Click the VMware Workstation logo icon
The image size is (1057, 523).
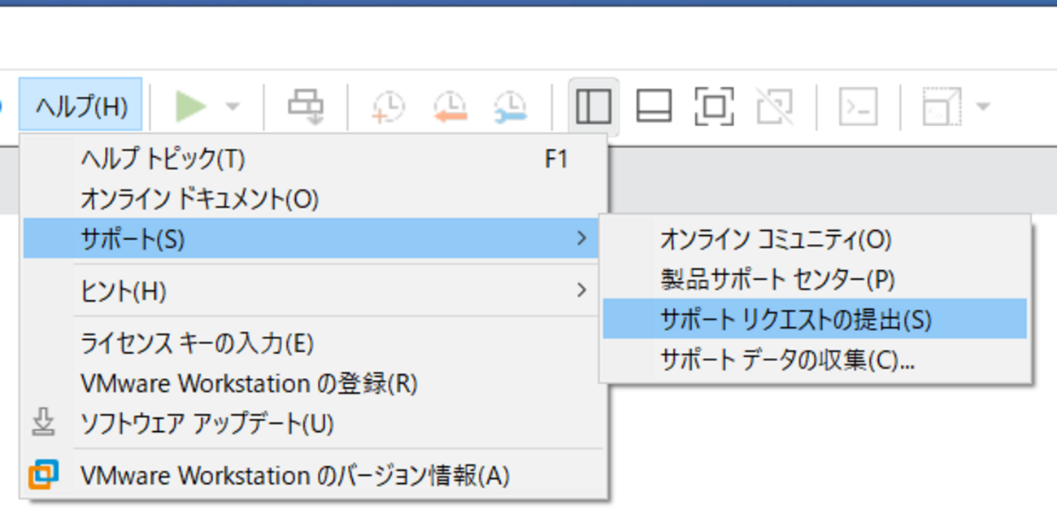pos(43,475)
